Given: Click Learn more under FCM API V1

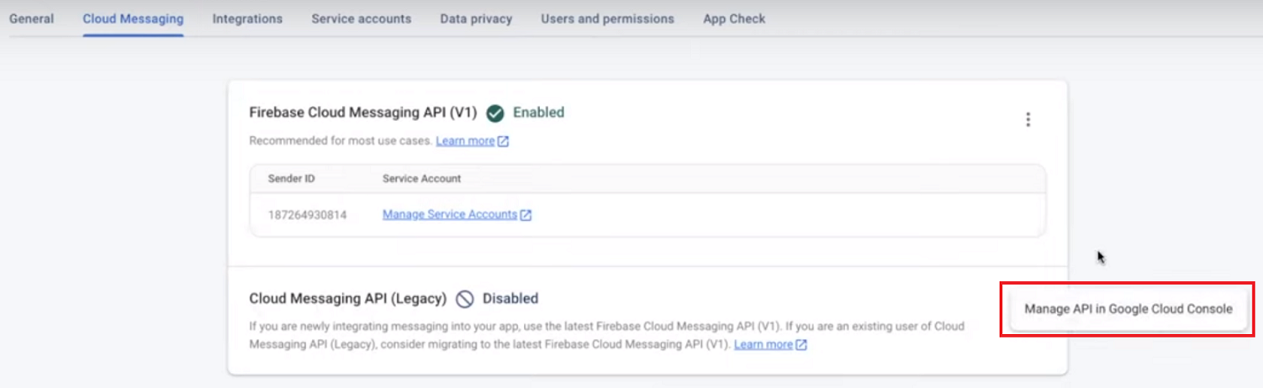Looking at the screenshot, I should (465, 141).
